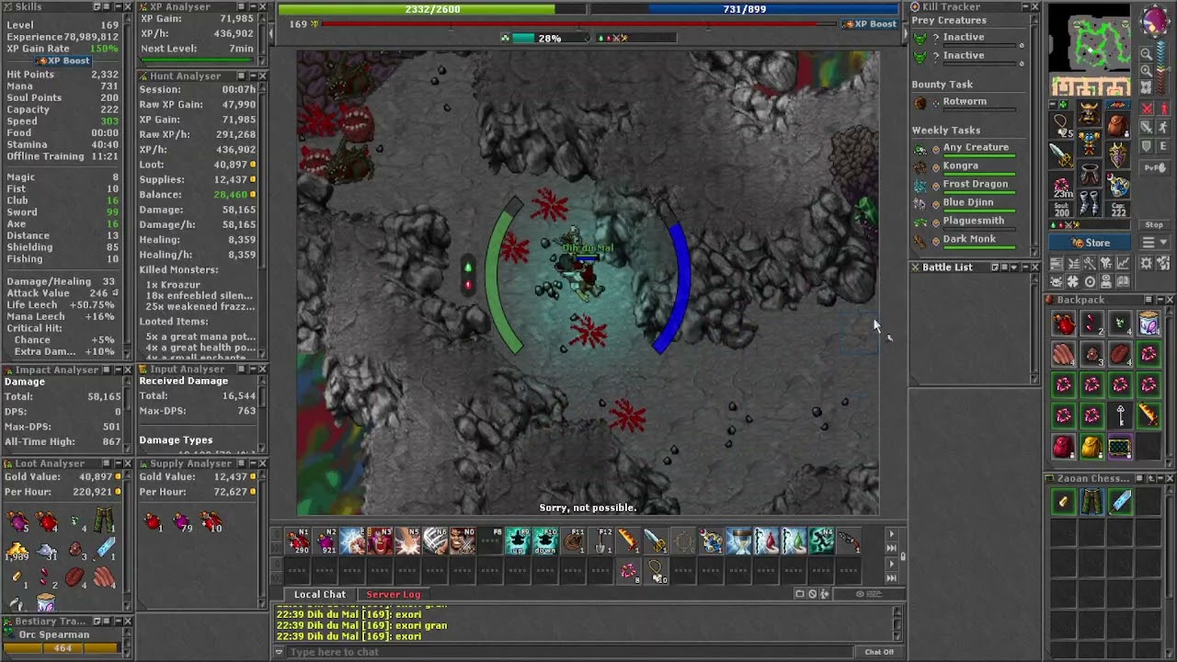Screen dimensions: 1177x662
Task: Open the yellow backpack inside Backpack
Action: [x=1091, y=447]
